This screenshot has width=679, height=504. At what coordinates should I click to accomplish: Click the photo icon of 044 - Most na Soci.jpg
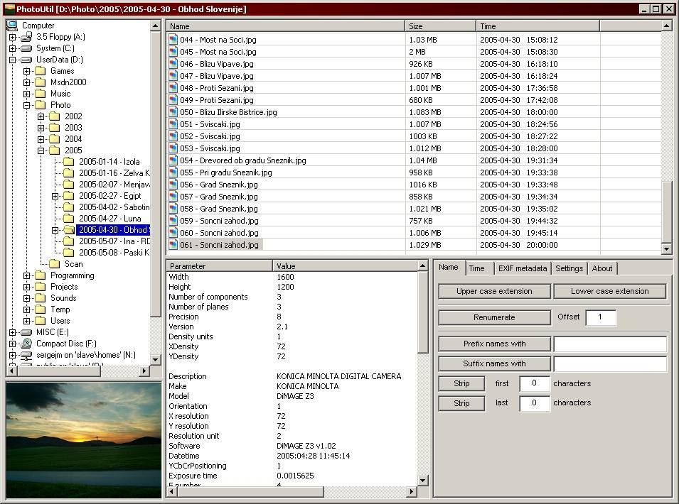(x=173, y=39)
